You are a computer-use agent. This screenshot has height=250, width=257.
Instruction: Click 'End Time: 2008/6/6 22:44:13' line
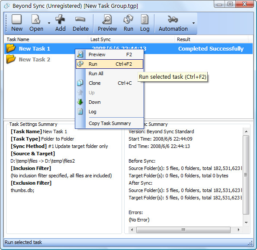[159, 146]
